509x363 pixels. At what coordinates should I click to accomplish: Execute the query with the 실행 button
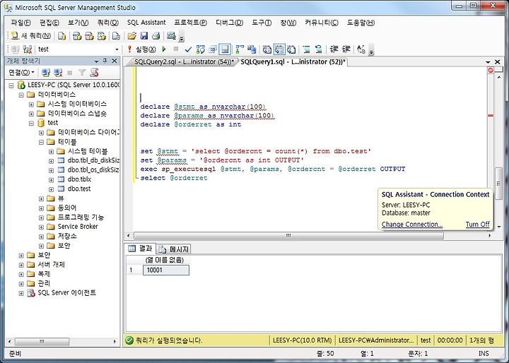141,49
